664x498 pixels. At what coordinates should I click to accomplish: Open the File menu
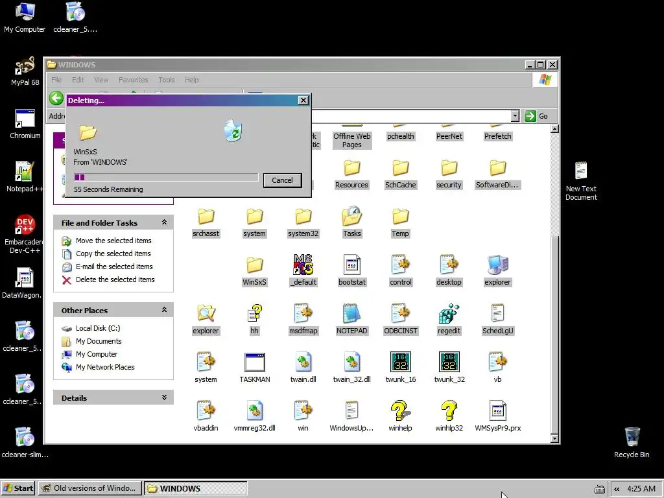click(56, 80)
